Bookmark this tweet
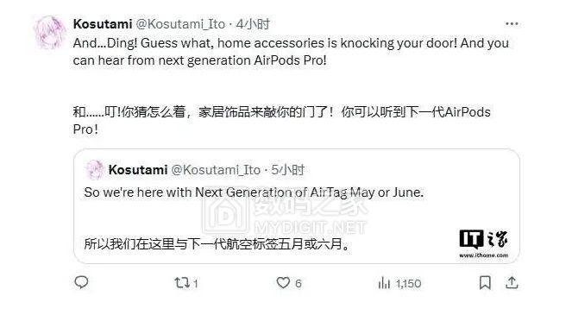572x315 pixels. (x=485, y=283)
